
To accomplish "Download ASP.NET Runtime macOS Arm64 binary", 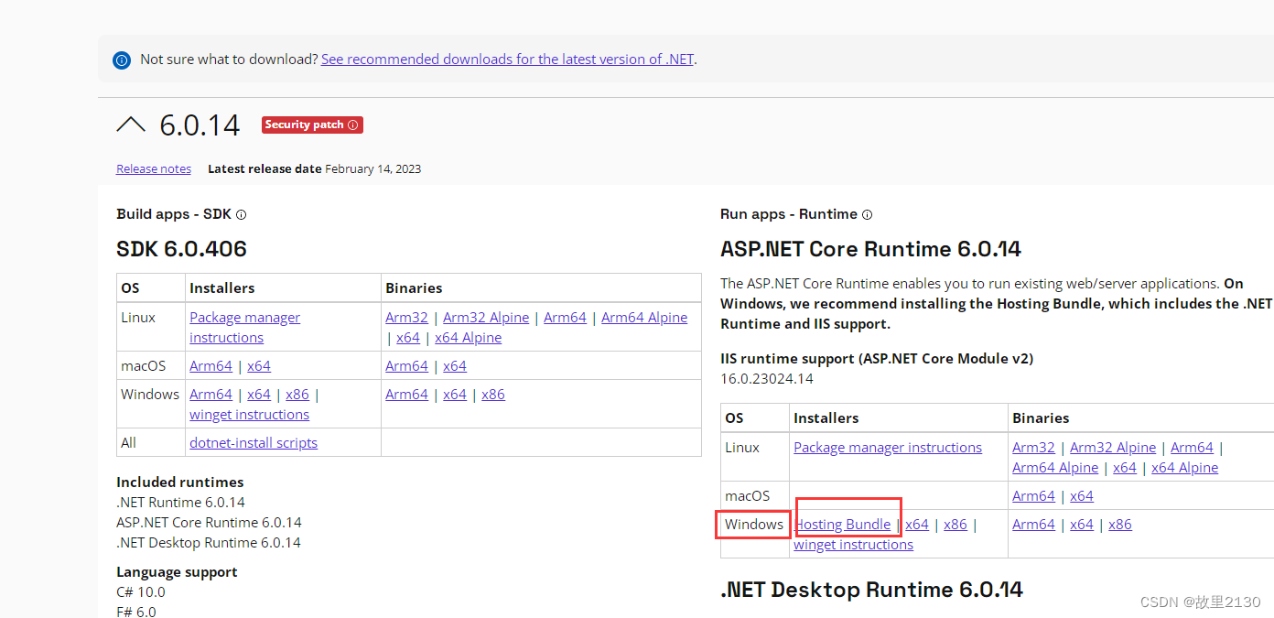I will point(1033,495).
